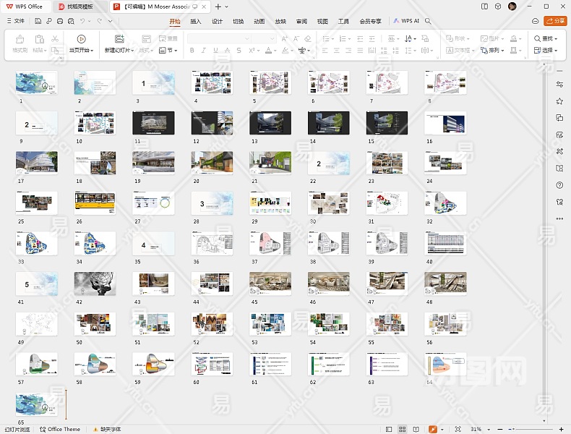Open the Design ribbon tab

tap(217, 22)
